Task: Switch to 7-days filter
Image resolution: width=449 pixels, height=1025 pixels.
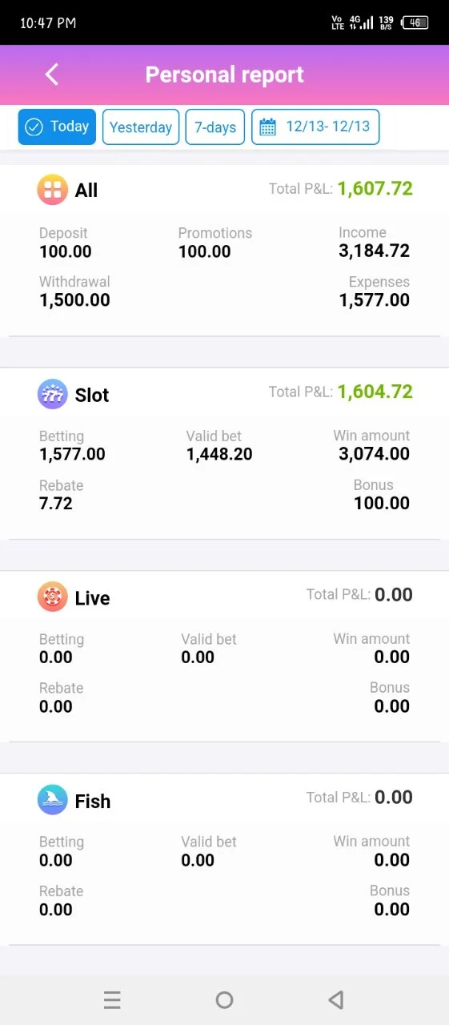Action: coord(215,127)
